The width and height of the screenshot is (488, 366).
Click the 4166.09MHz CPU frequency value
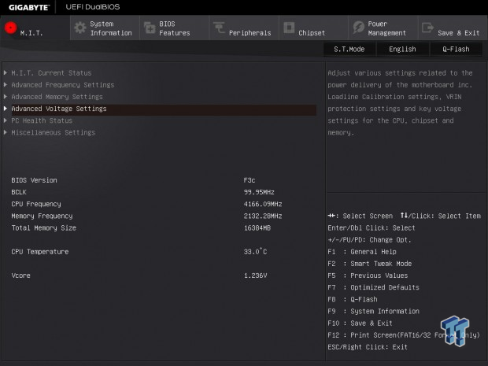[263, 204]
